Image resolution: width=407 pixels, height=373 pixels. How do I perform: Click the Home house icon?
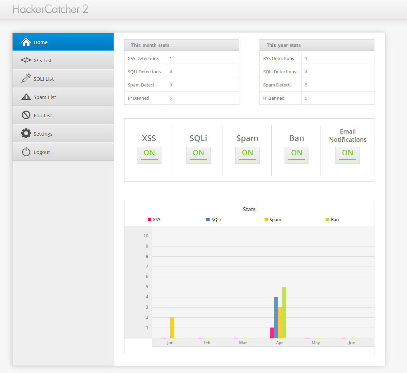click(26, 42)
